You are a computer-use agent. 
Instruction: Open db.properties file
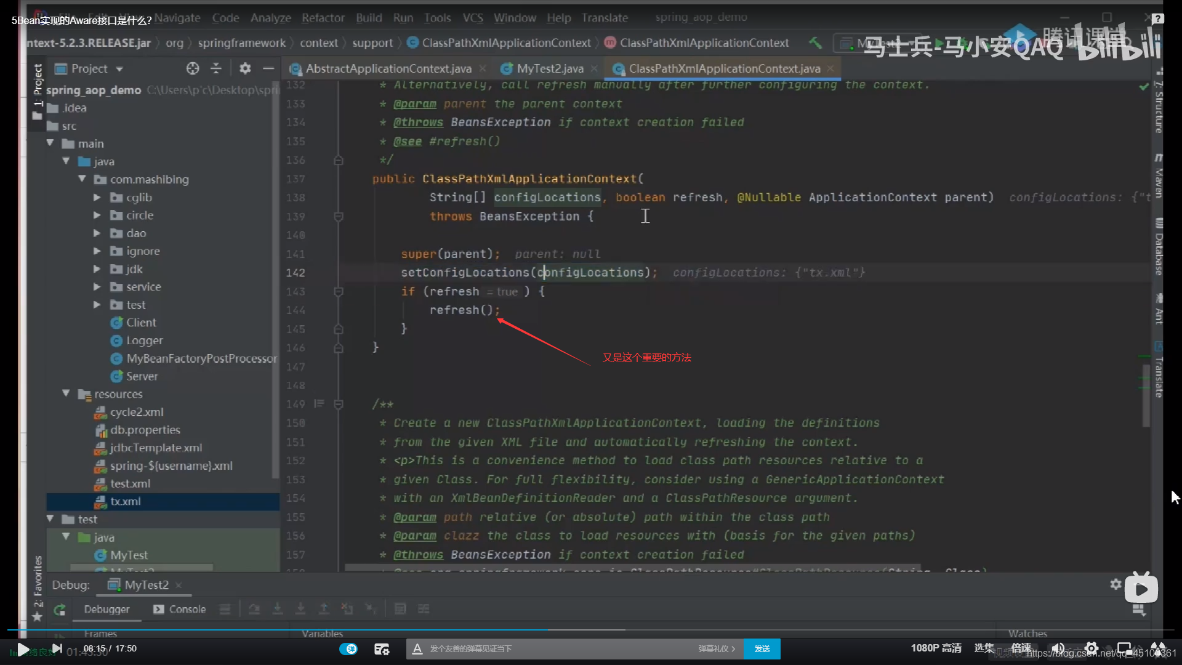point(138,430)
